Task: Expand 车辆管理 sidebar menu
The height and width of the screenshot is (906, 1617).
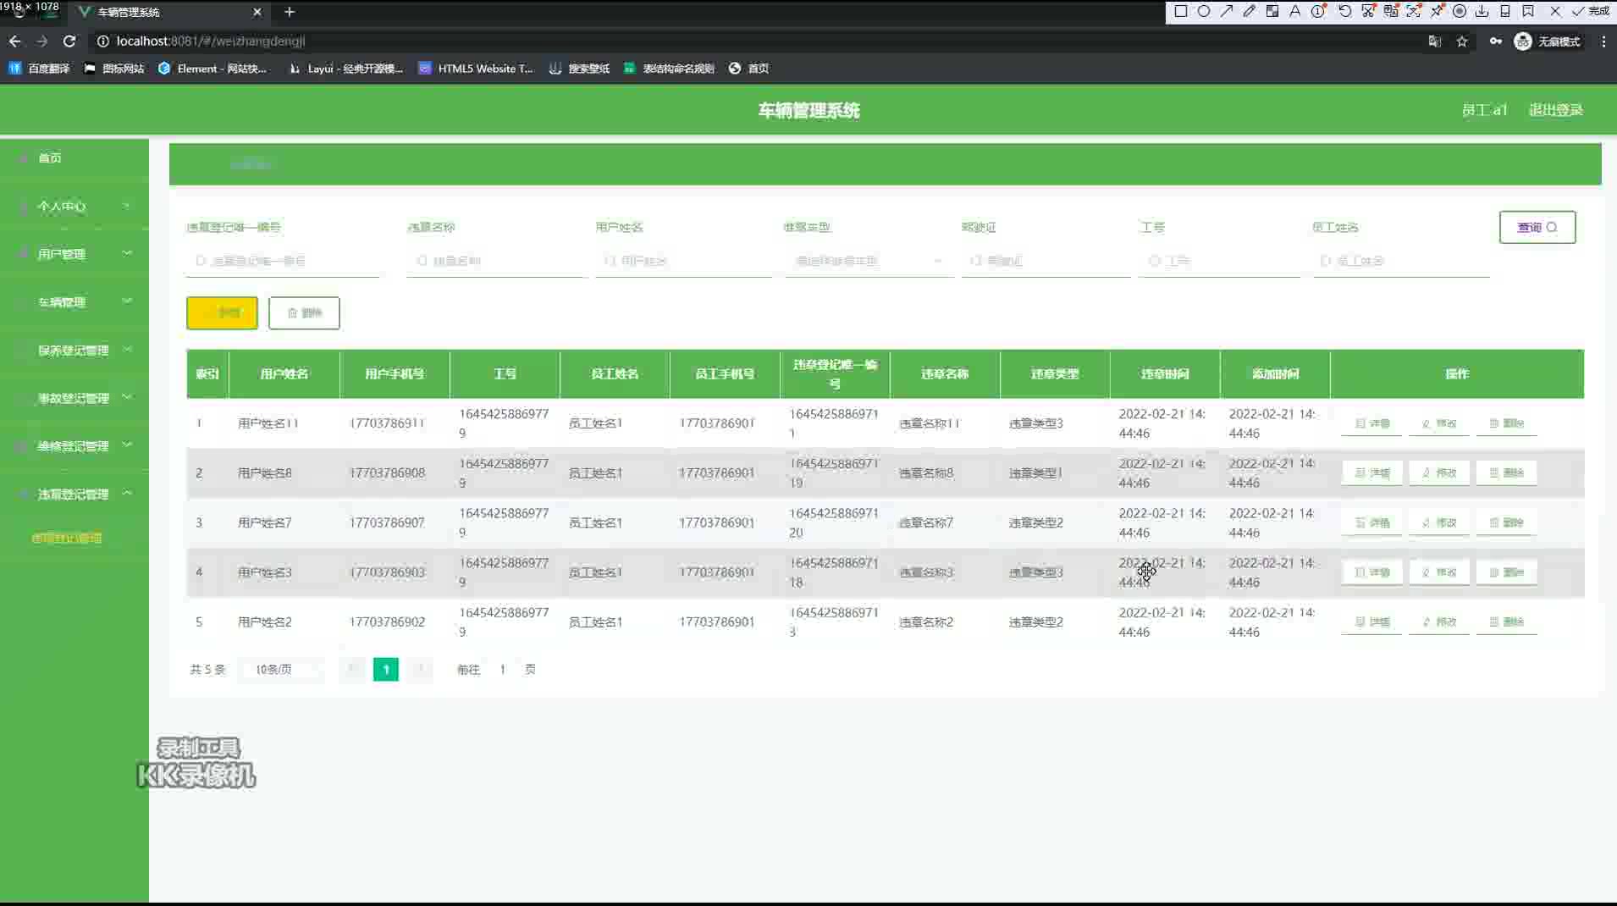Action: tap(75, 301)
